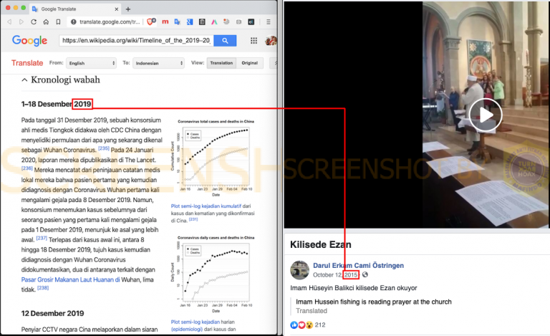Open the gray camera extension icon
Screen dimensions: 550x336
point(239,21)
